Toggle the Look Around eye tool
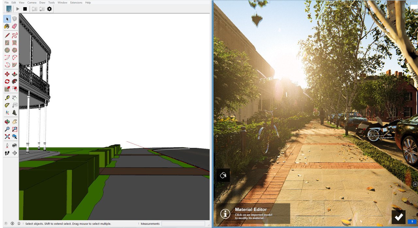 coord(14,145)
